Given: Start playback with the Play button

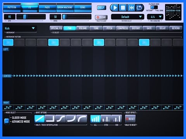Looking at the screenshot, I should 115,8.
